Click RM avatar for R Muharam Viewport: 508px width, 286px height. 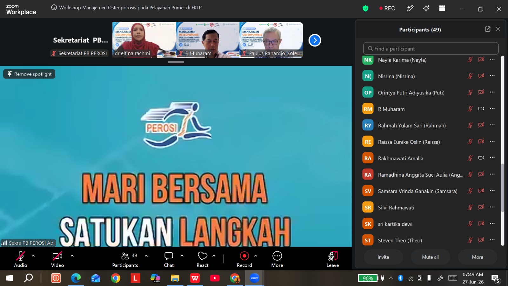point(368,109)
